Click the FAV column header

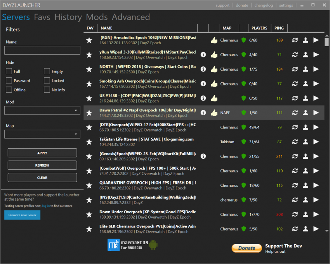pyautogui.click(x=90, y=28)
